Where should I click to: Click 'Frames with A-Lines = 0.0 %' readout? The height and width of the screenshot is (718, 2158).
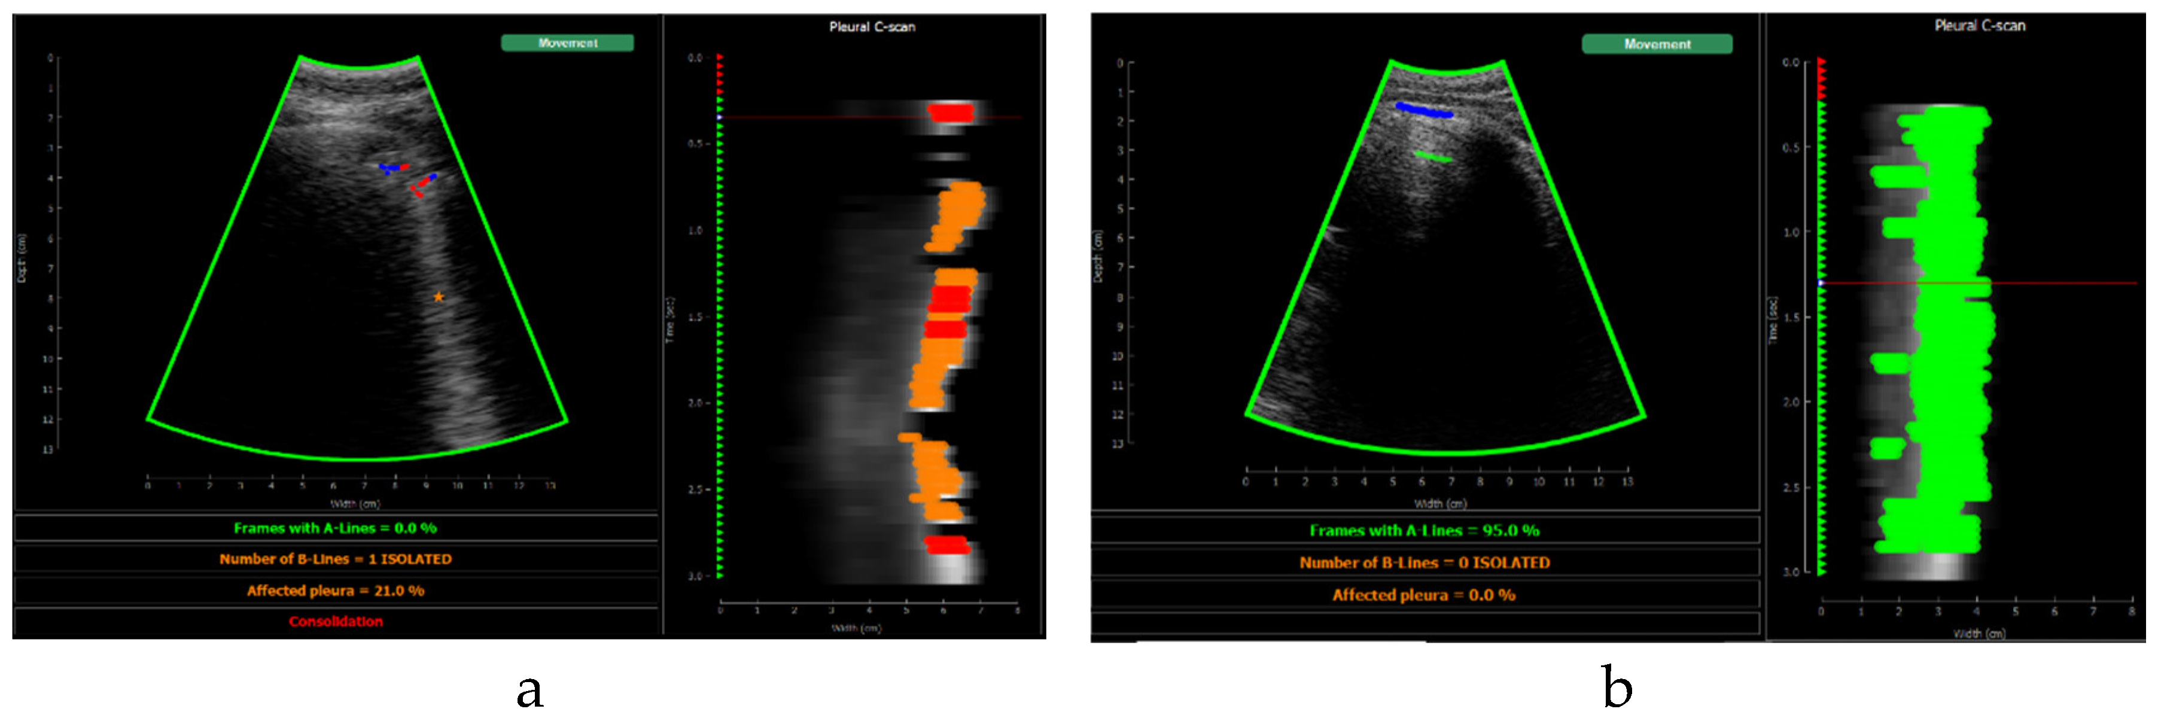[335, 528]
